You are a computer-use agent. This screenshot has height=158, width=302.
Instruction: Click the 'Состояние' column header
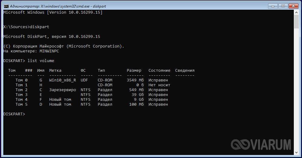click(x=159, y=71)
